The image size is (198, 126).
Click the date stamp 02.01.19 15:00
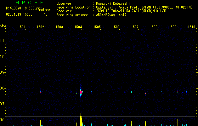click(x=19, y=14)
